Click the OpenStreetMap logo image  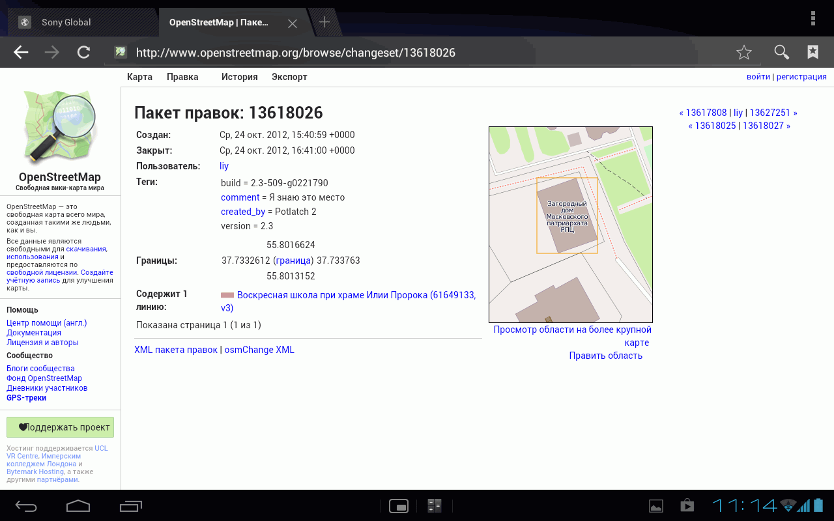[60, 128]
